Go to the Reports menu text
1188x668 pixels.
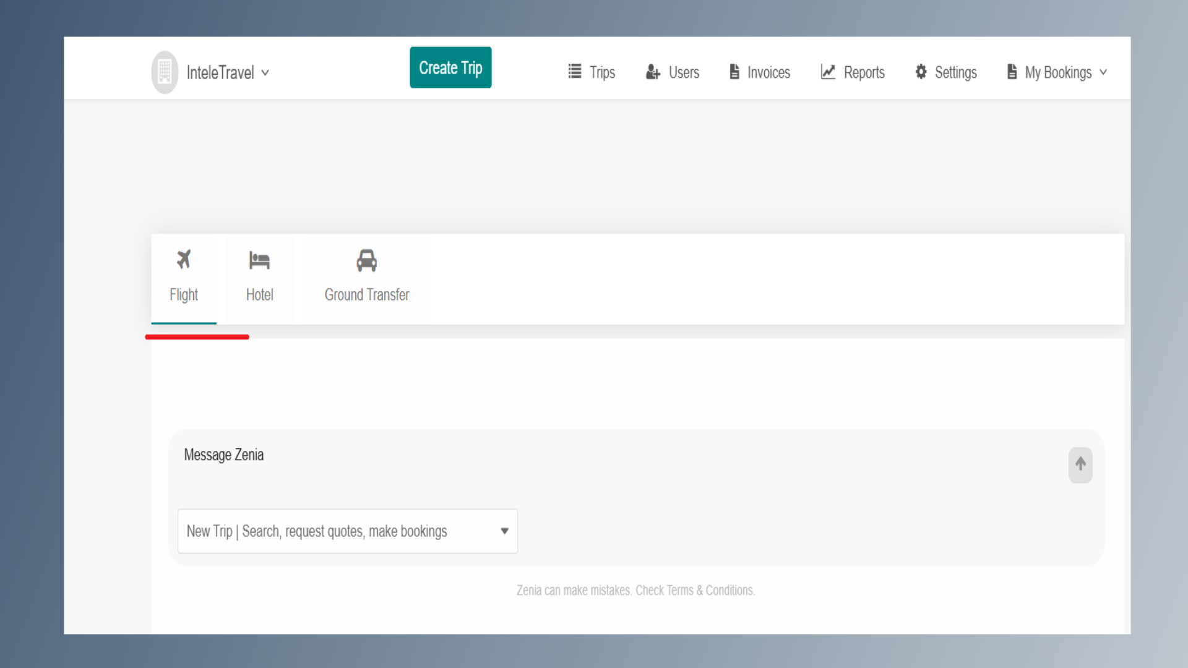tap(864, 72)
